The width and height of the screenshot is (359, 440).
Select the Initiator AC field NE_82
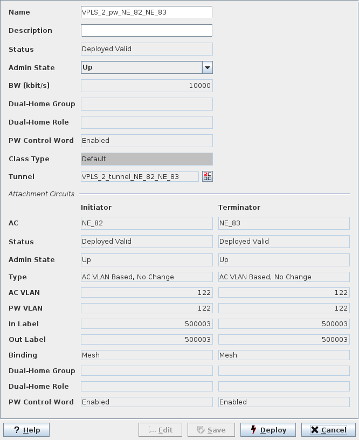click(146, 223)
